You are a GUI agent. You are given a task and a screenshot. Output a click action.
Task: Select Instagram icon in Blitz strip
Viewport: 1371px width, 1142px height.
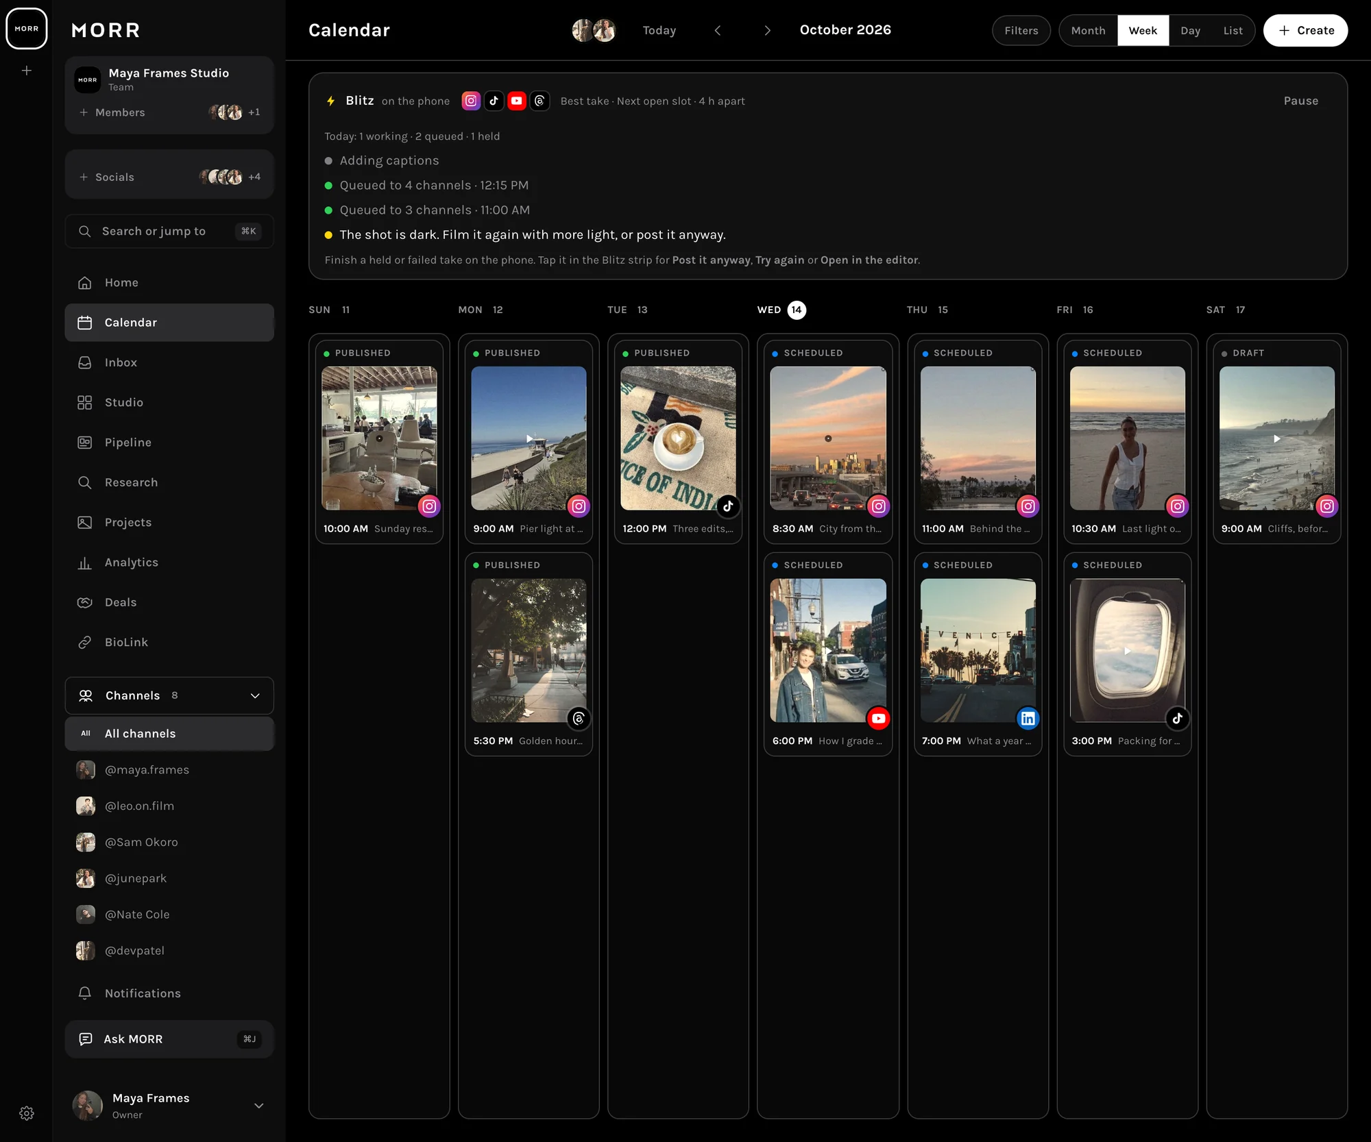click(x=471, y=101)
